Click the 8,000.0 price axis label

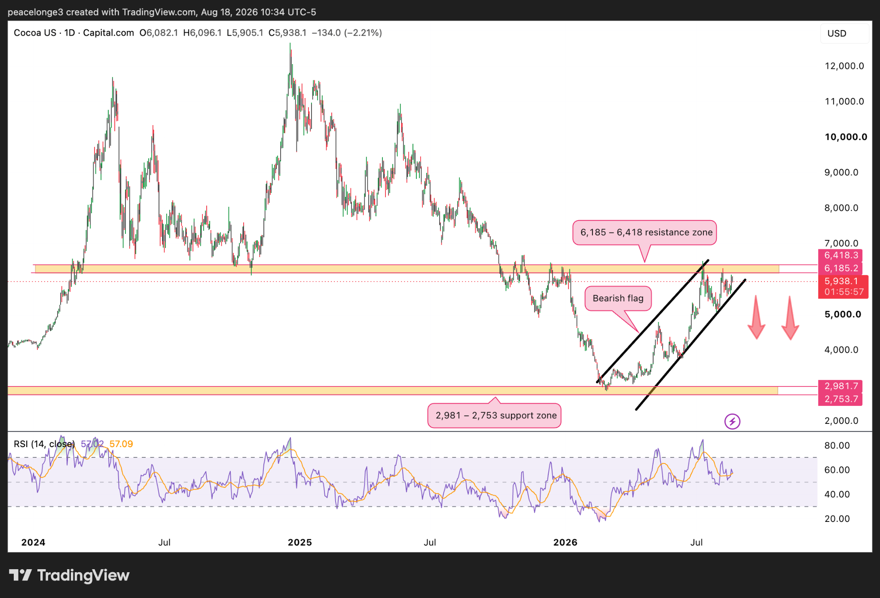[x=841, y=208]
